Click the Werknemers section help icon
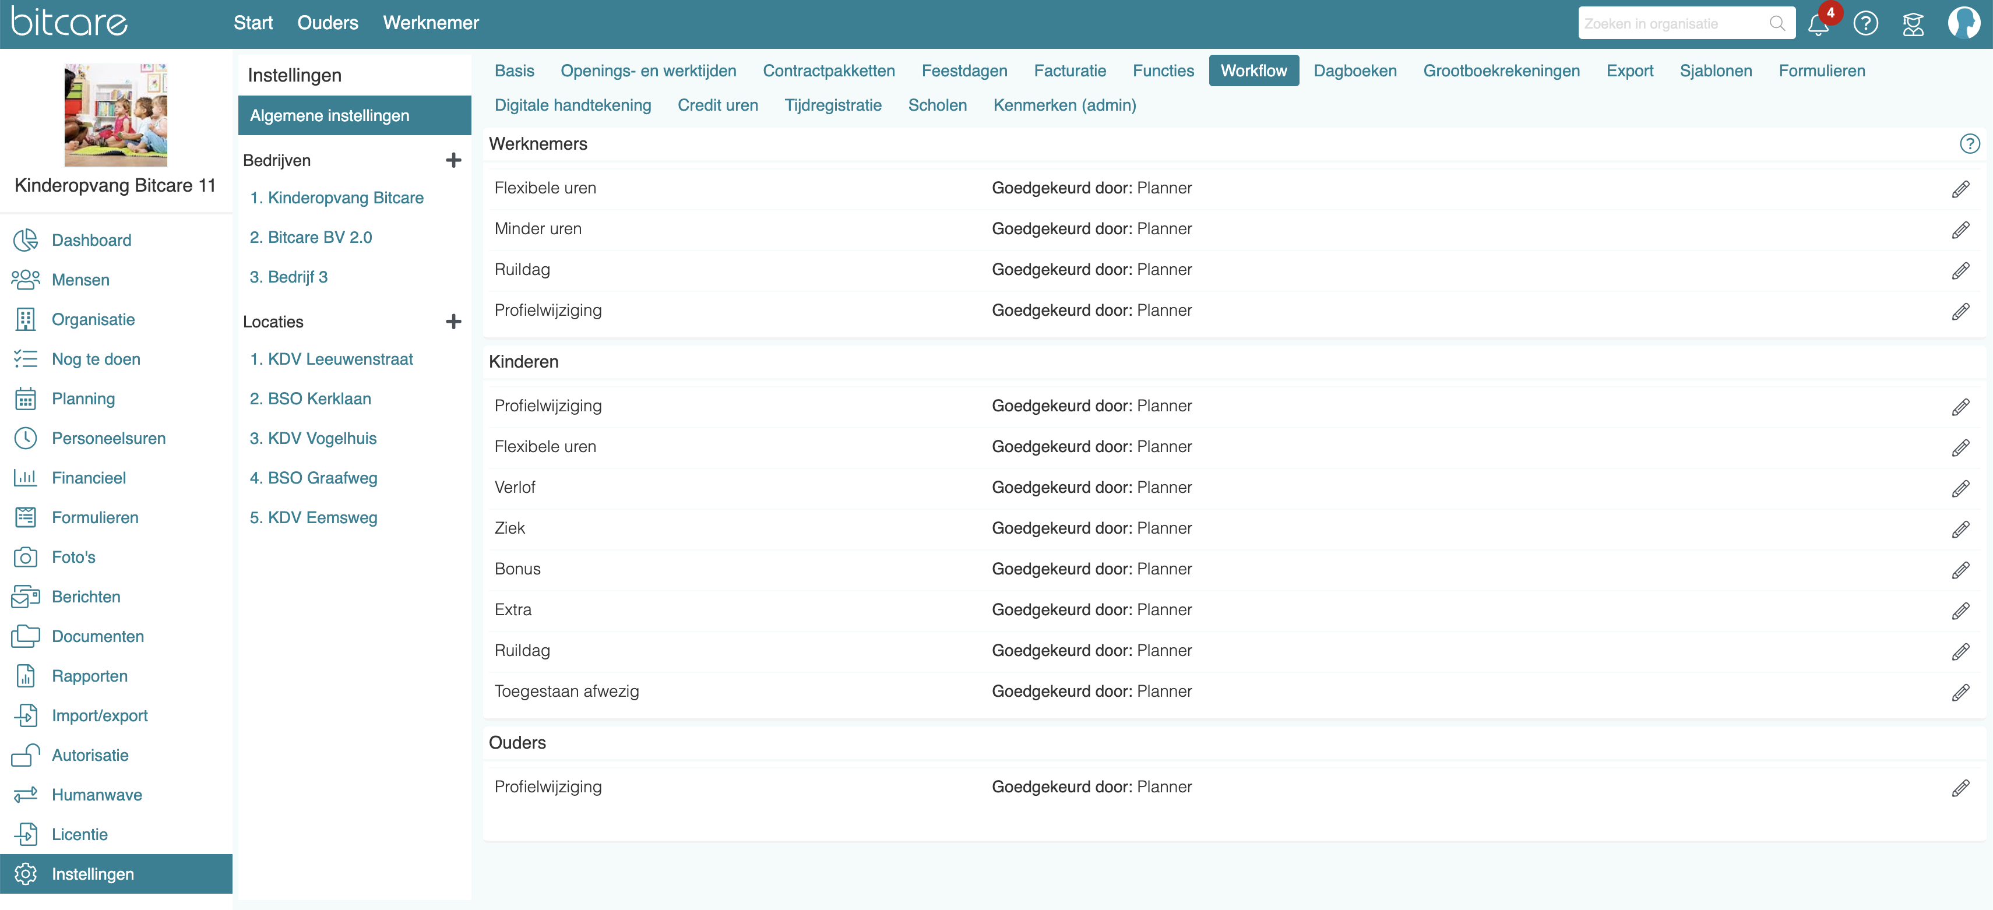This screenshot has width=1993, height=910. [x=1969, y=144]
